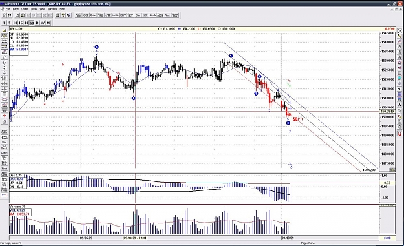404x246 pixels.
Task: Click the new blank page icon
Action: pos(17,15)
